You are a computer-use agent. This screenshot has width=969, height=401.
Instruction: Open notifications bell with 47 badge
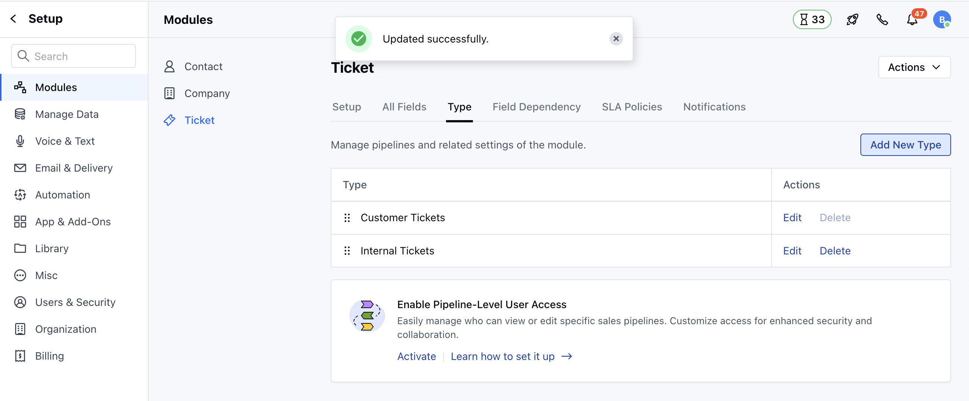912,19
